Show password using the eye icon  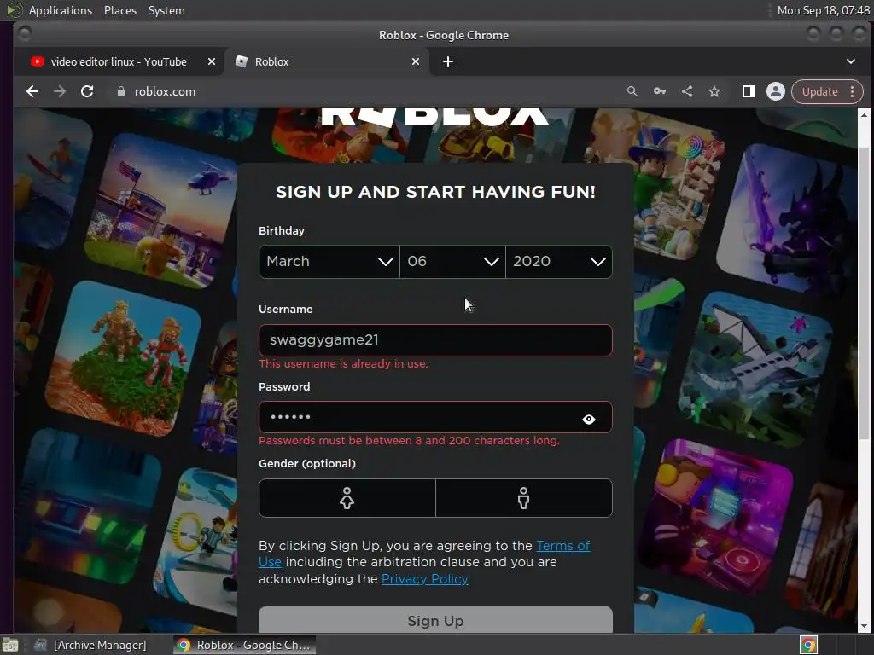[x=589, y=420]
